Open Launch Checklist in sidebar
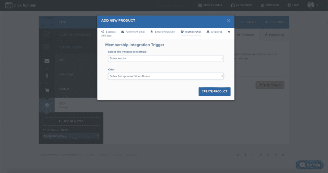328x173 pixels. (x=74, y=35)
